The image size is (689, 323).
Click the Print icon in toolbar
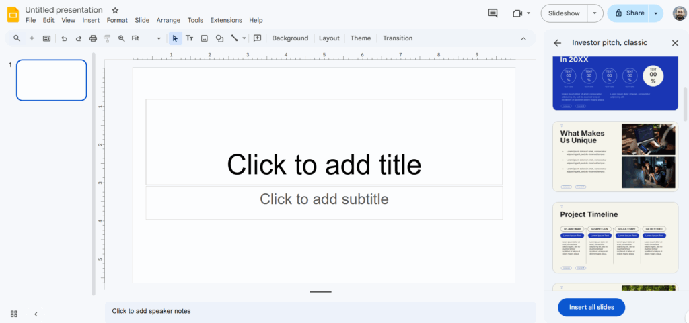(94, 38)
